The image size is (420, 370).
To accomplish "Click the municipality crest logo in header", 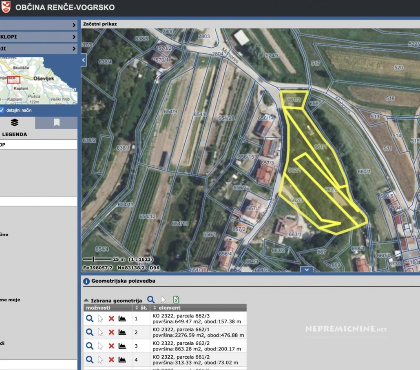I will tap(7, 7).
